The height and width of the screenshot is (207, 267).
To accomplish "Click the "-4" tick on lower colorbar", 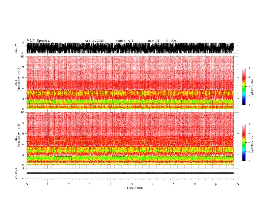I will click(248, 133).
